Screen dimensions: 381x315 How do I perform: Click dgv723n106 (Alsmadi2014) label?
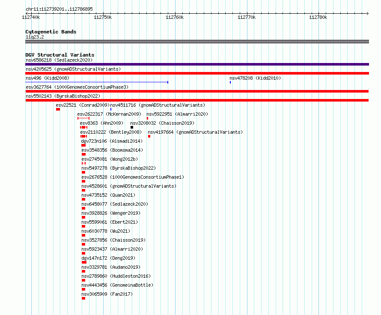112,141
